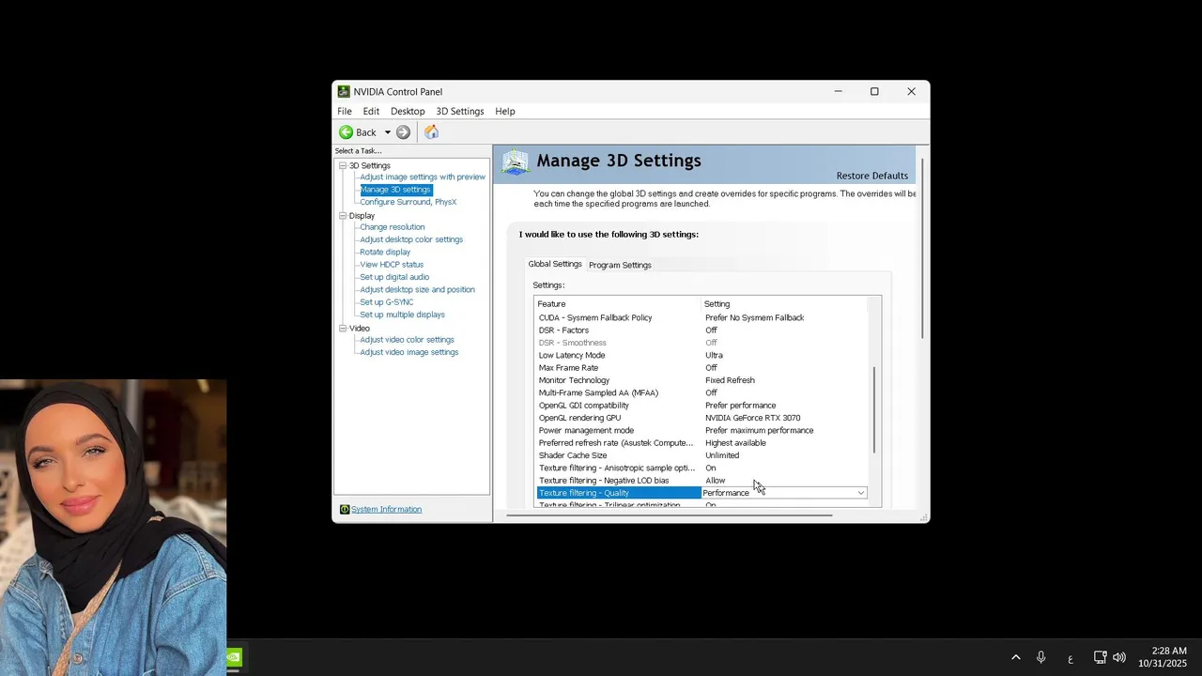The image size is (1202, 676).
Task: Select CUDA - Sysmem Fallback Policy row
Action: point(701,317)
